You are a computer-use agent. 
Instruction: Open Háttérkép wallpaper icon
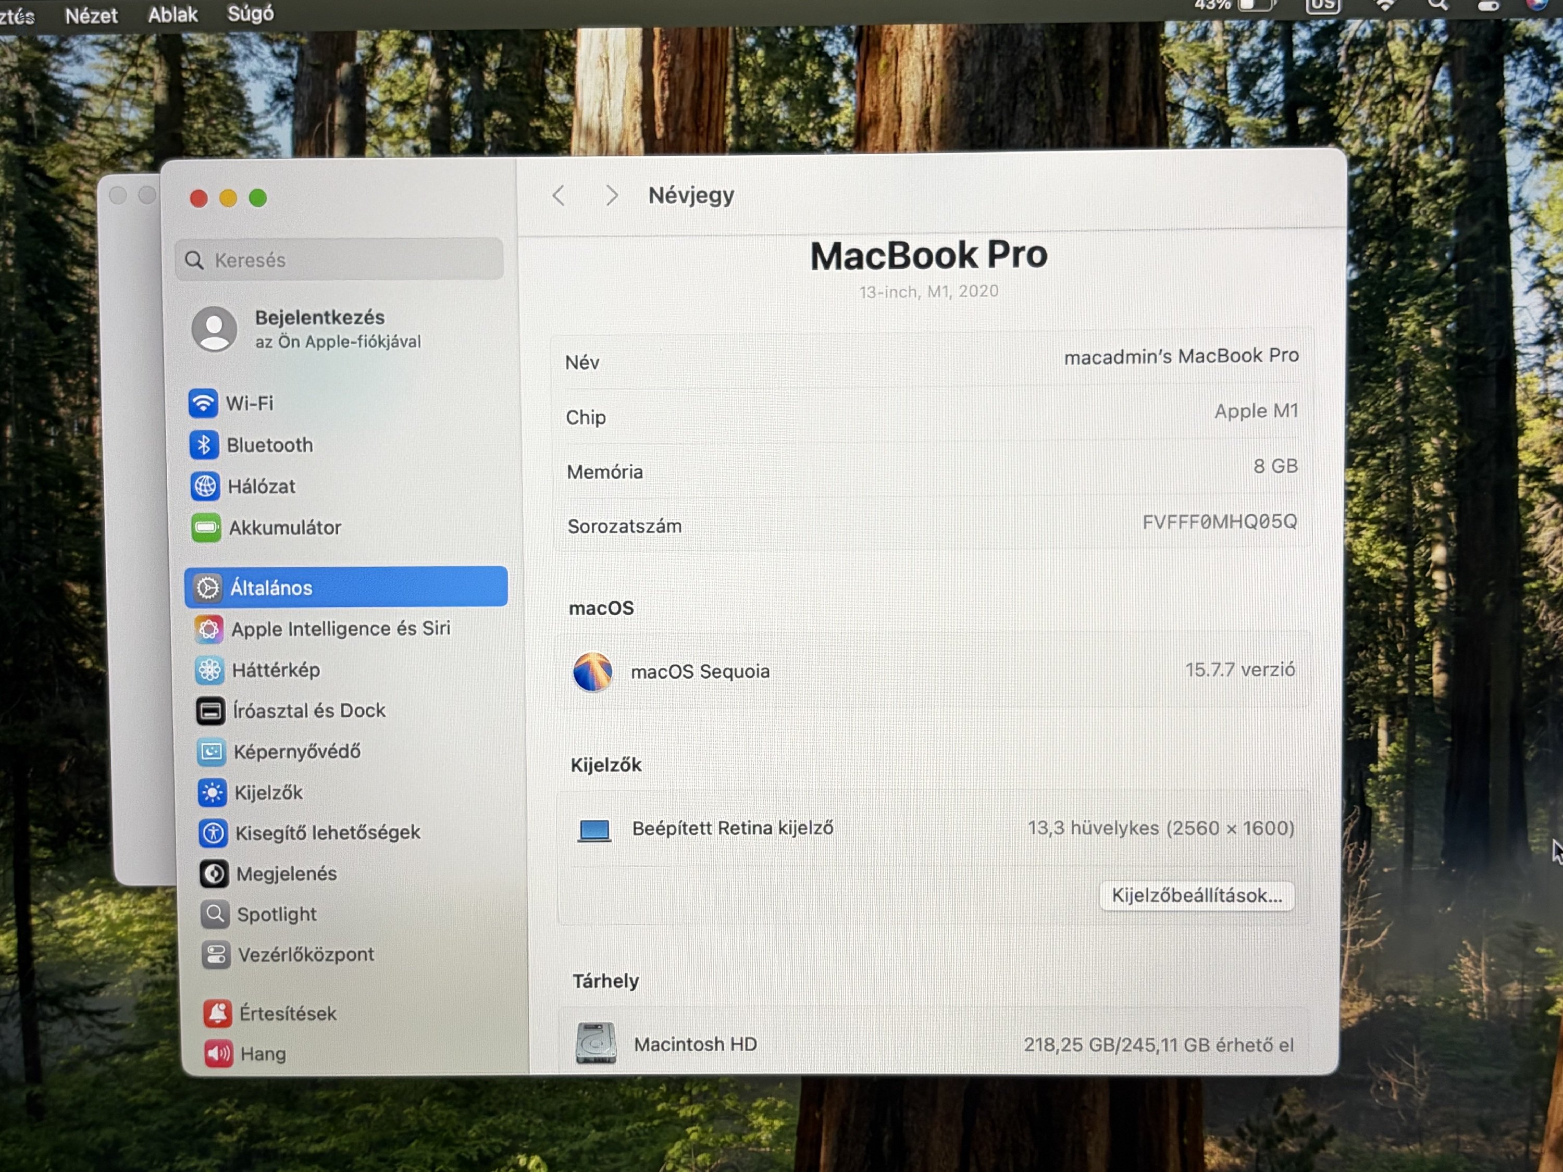(209, 670)
